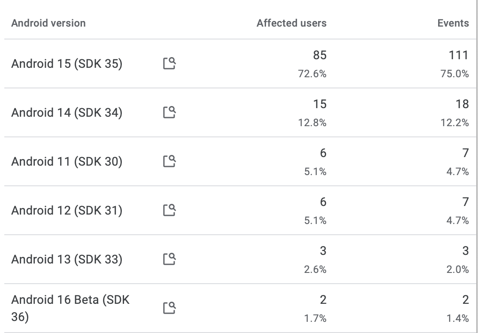478x333 pixels.
Task: Open search icon for Android 16 Beta row
Action: (169, 308)
